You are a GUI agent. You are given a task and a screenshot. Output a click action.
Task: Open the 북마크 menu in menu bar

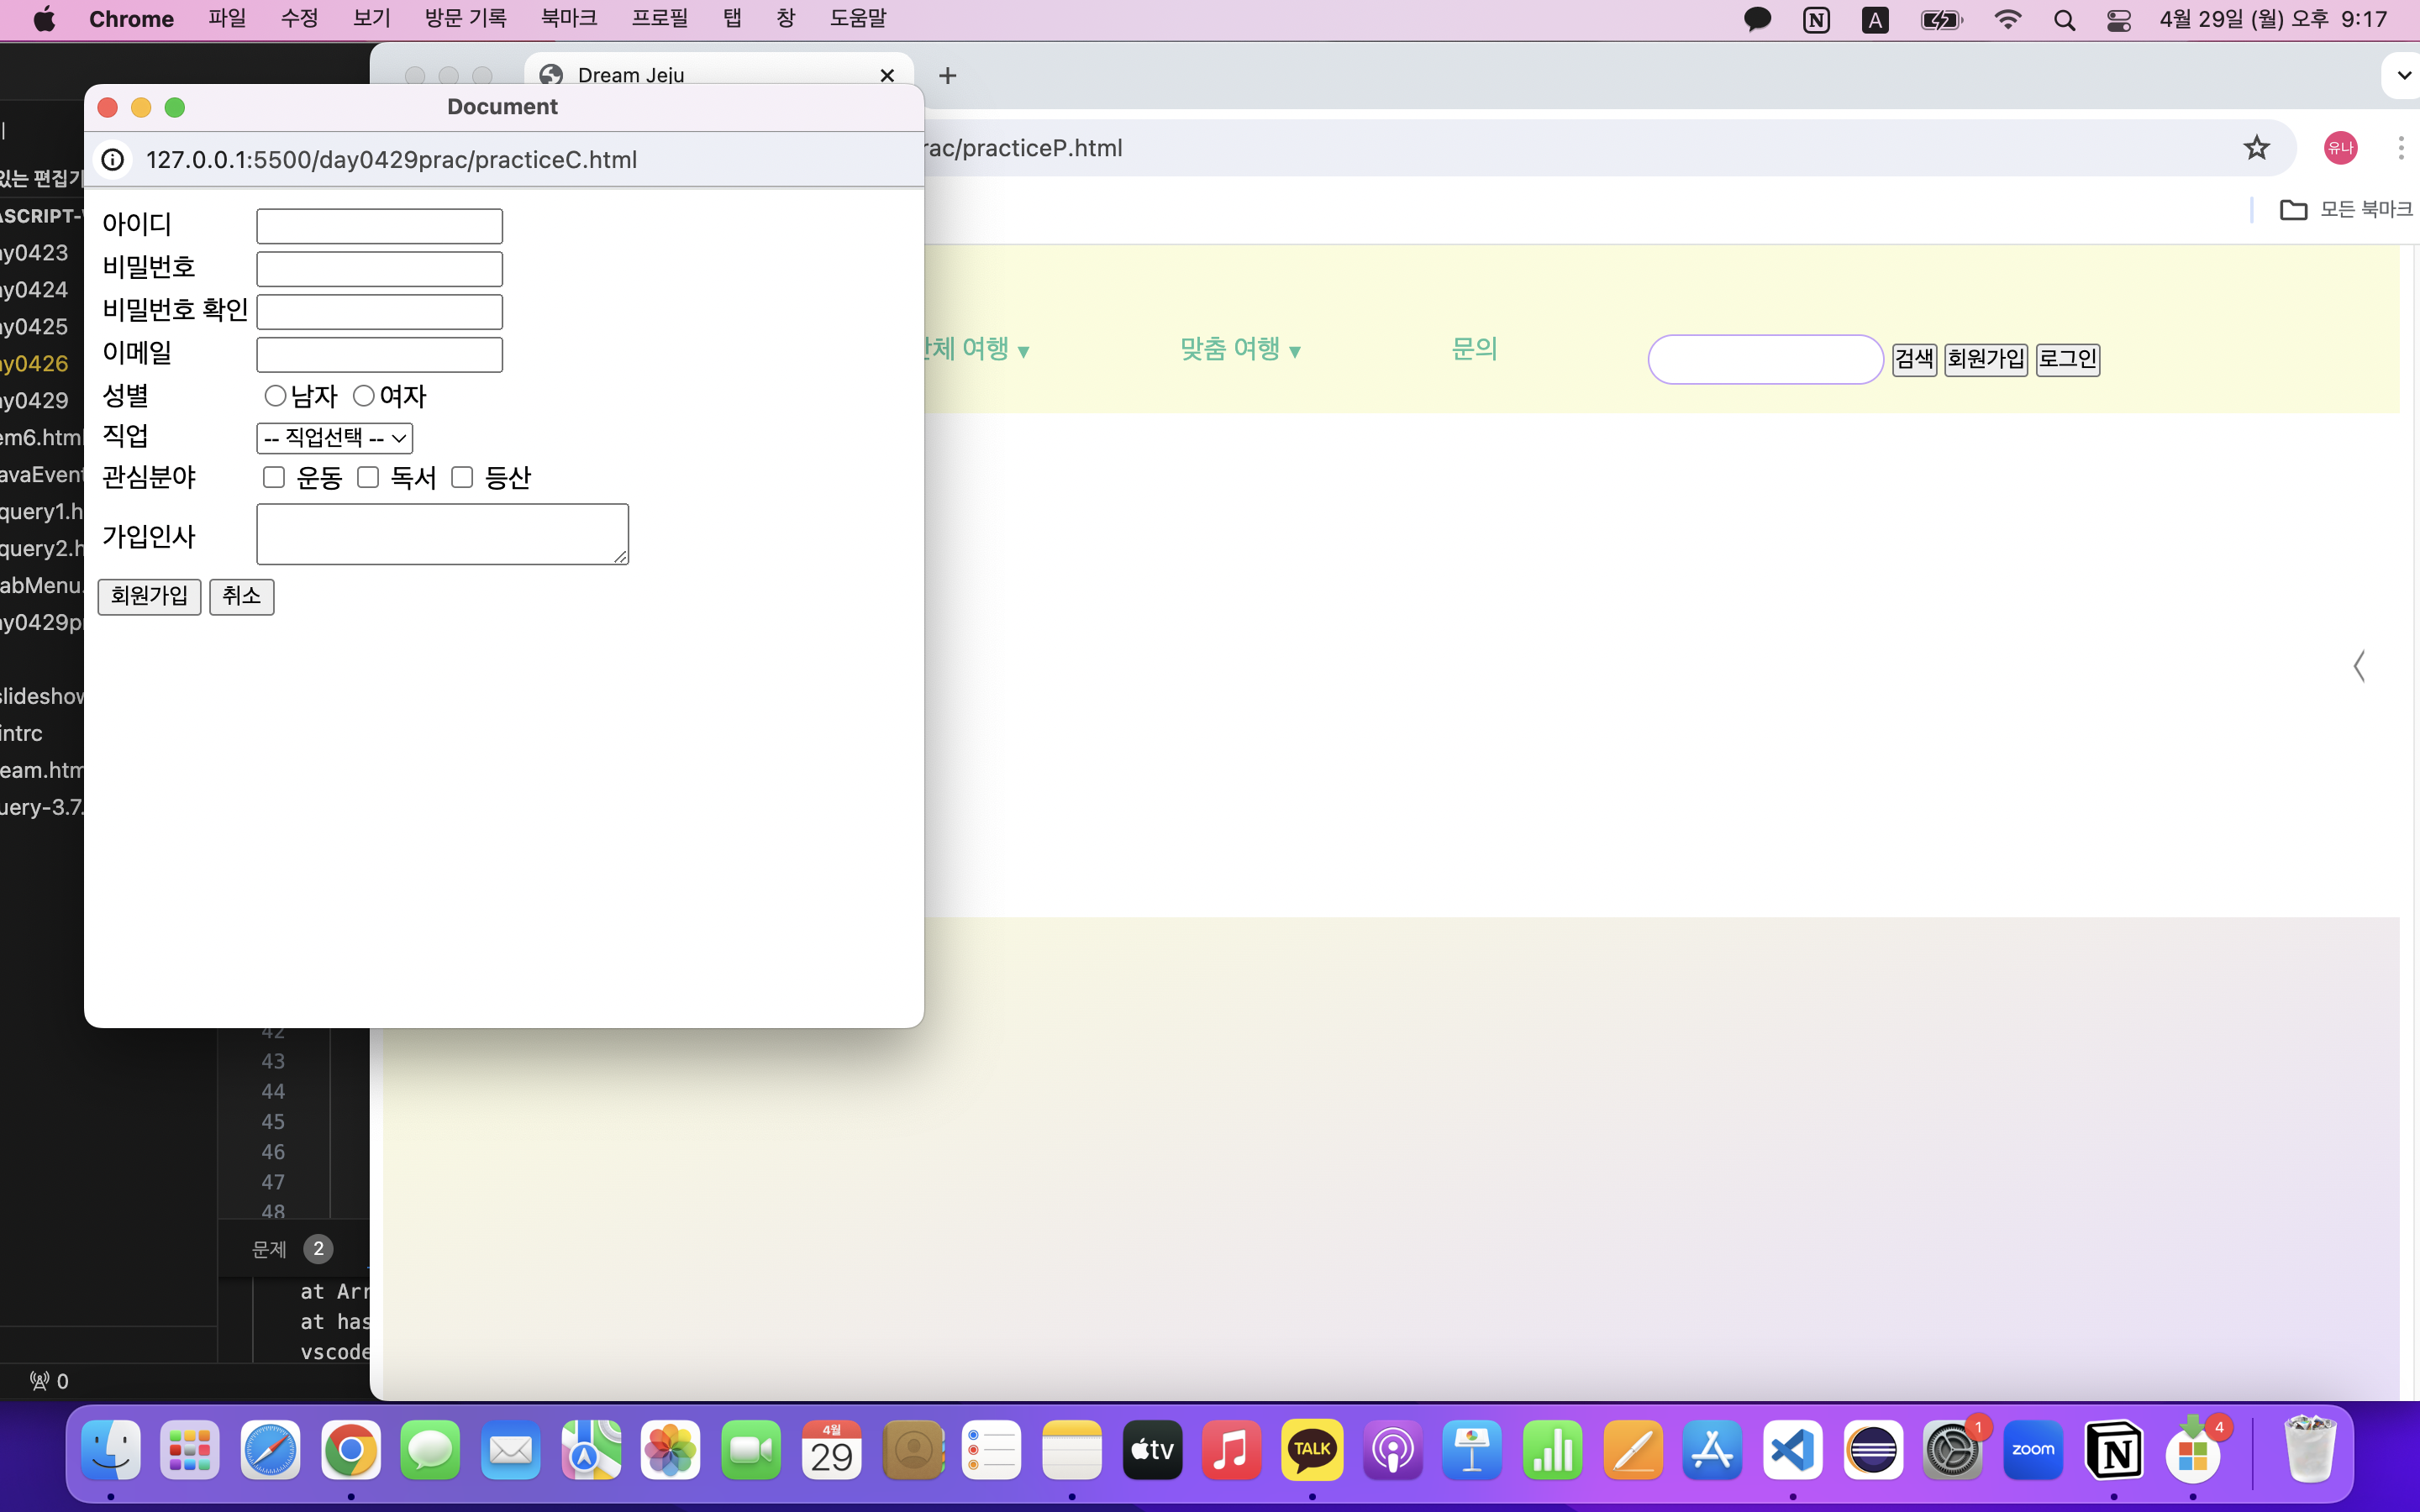(568, 18)
